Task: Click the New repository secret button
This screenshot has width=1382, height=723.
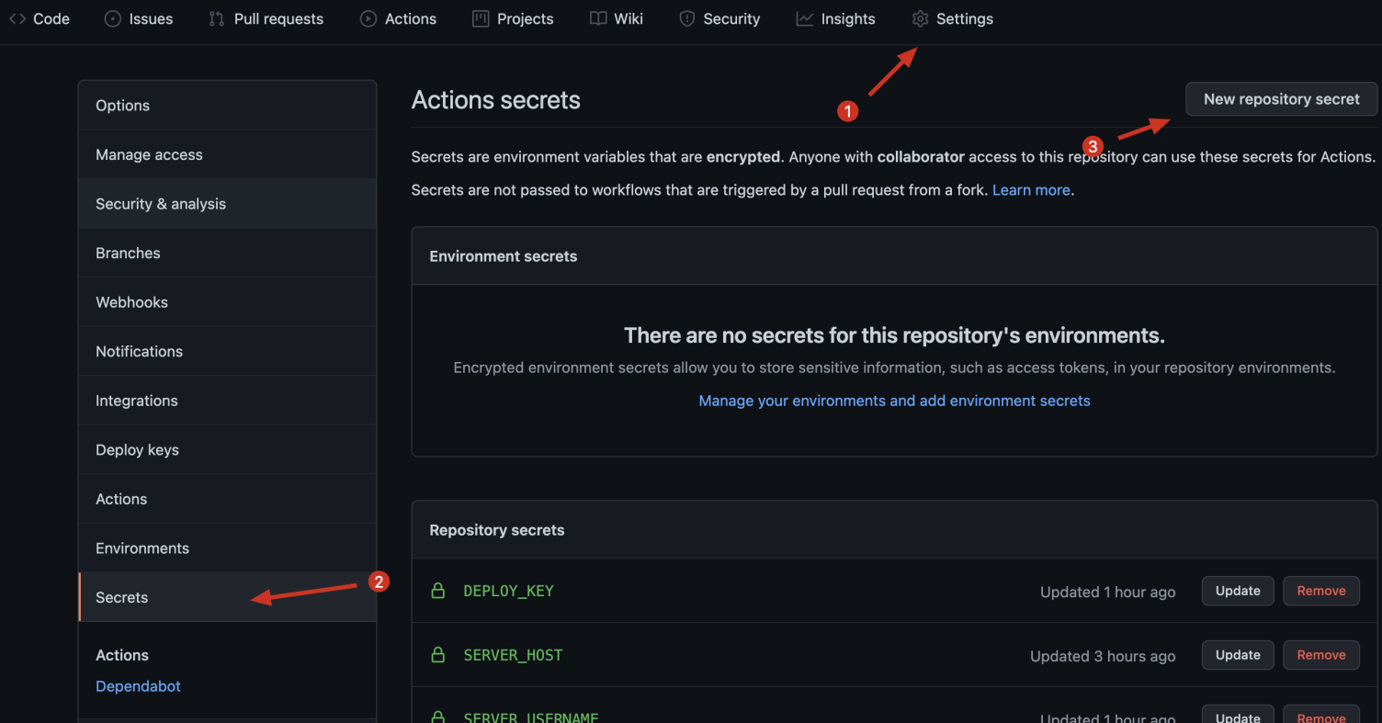Action: point(1282,99)
